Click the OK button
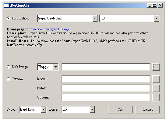Viewport: 166px width, 121px height. (x=120, y=109)
